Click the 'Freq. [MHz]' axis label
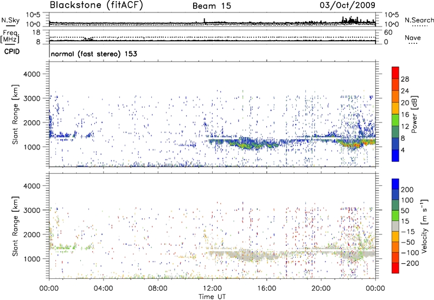The height and width of the screenshot is (300, 434). [x=10, y=37]
